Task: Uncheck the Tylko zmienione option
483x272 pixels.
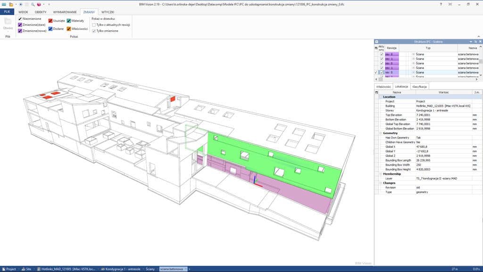Action: (x=94, y=31)
